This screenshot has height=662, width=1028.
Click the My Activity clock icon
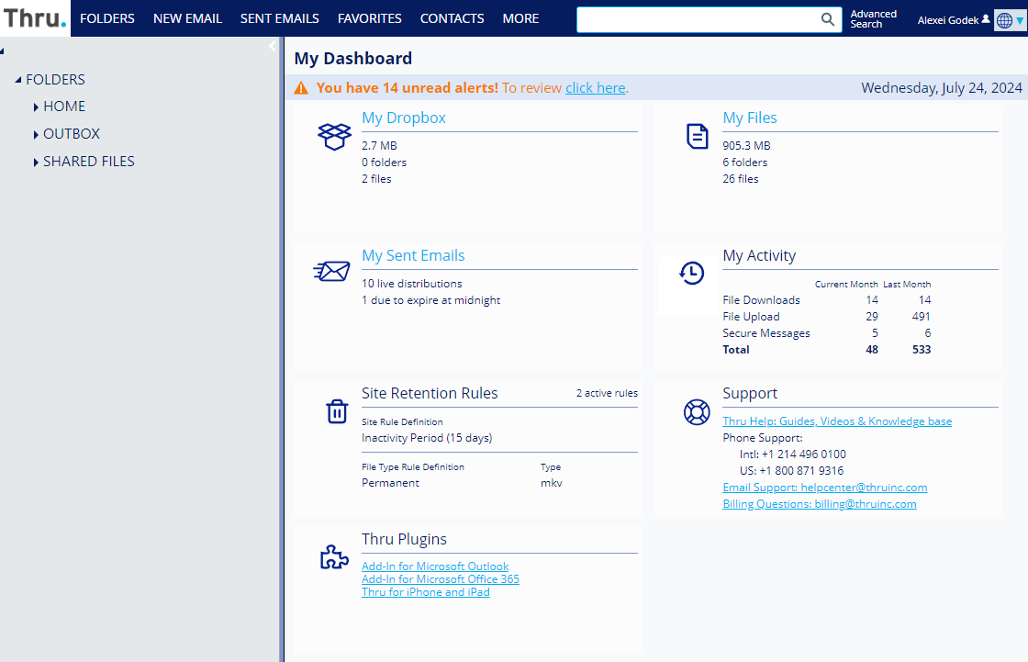point(691,273)
